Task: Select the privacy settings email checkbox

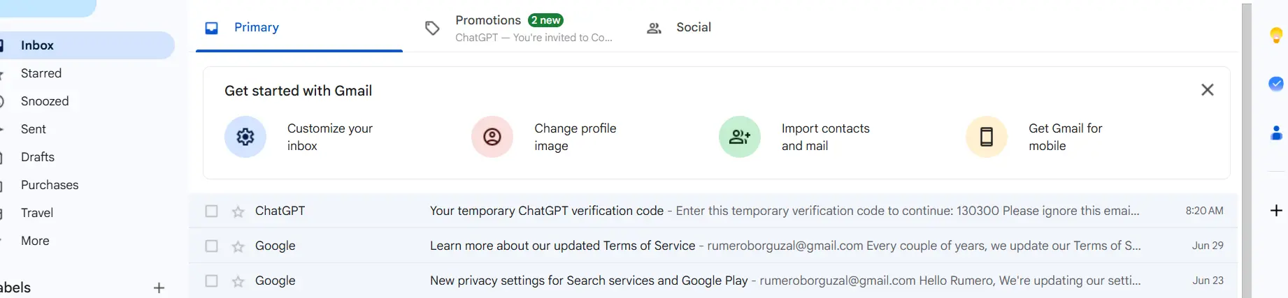Action: coord(211,281)
